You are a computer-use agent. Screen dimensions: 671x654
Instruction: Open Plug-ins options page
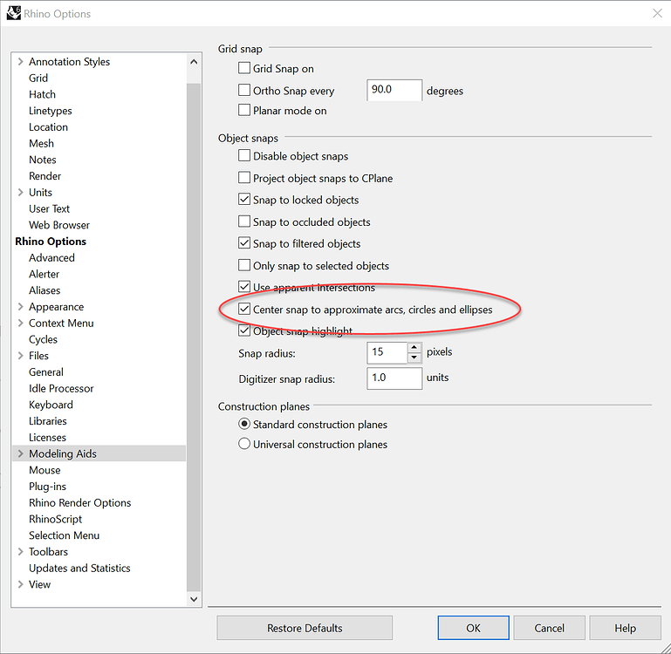click(47, 487)
